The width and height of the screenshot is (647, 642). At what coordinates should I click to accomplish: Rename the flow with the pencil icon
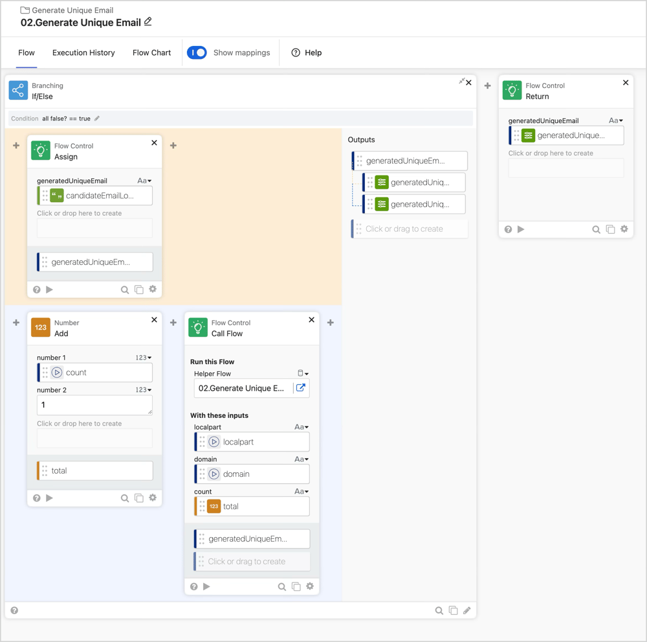[147, 21]
